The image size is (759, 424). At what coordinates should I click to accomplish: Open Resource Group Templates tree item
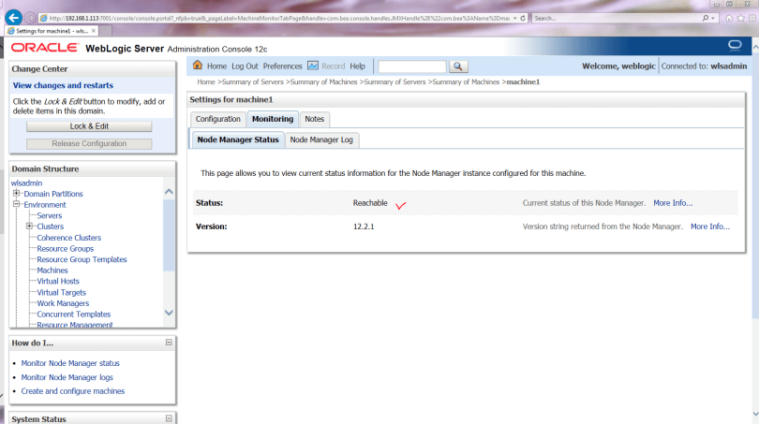pos(82,259)
